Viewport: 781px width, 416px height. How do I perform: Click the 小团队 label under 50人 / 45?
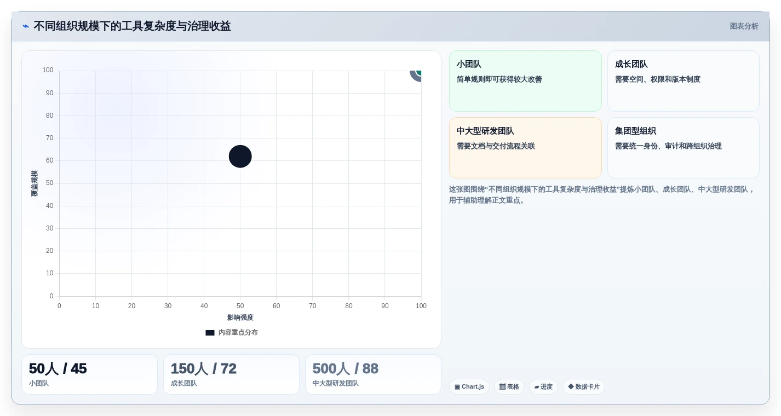point(39,383)
